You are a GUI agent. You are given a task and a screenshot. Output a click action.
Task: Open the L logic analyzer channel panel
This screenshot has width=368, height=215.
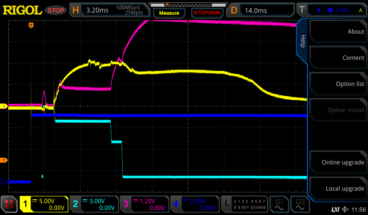(245, 204)
